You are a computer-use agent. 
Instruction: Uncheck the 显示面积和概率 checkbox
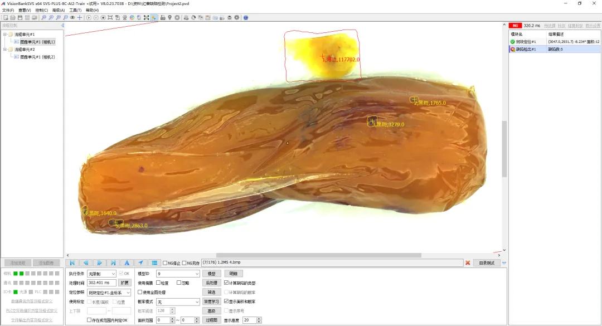(x=226, y=301)
